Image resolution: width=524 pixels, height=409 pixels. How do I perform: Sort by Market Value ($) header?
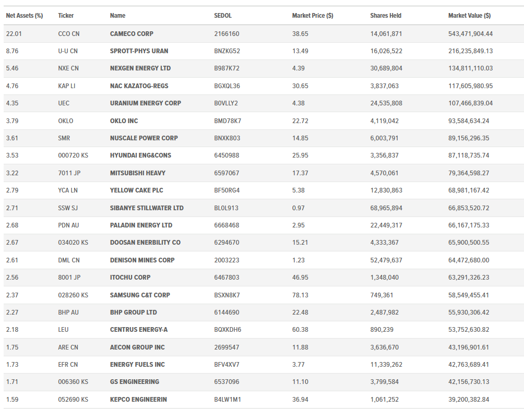coord(469,15)
